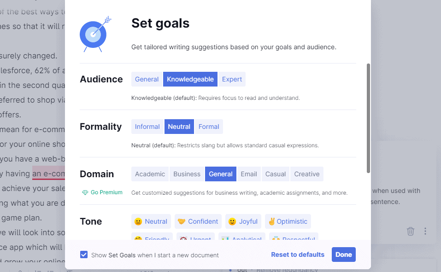The image size is (441, 272).
Task: Click the target goals illustration icon
Action: pos(95,34)
